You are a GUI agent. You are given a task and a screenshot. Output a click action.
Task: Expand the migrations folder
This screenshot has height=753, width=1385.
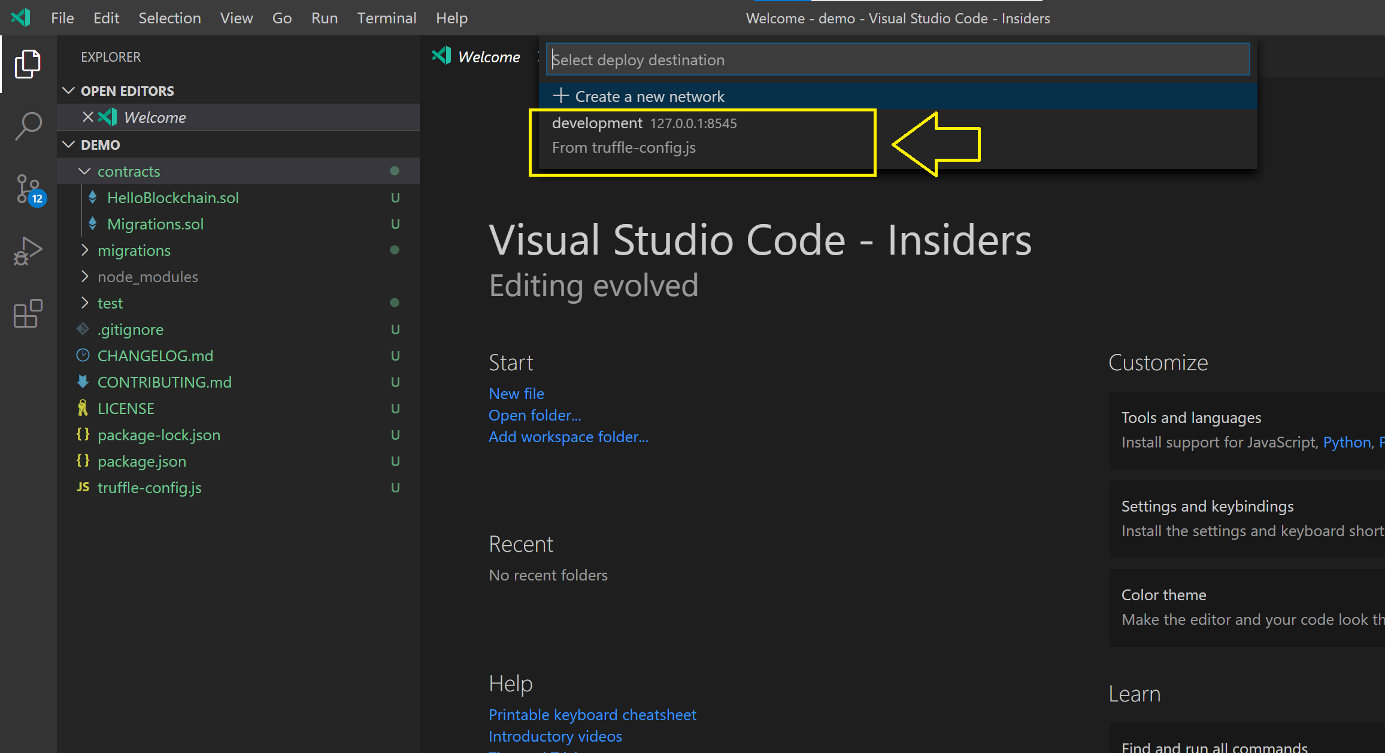[x=84, y=250]
